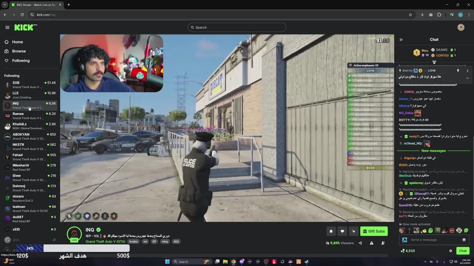This screenshot has width=474, height=266.
Task: Open chat settings gear icon
Action: pyautogui.click(x=451, y=251)
